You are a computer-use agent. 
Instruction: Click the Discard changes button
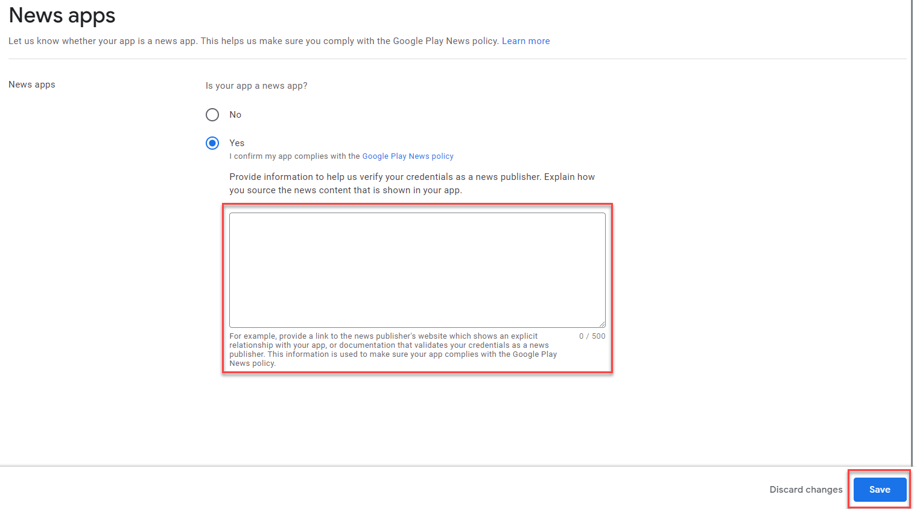tap(805, 490)
